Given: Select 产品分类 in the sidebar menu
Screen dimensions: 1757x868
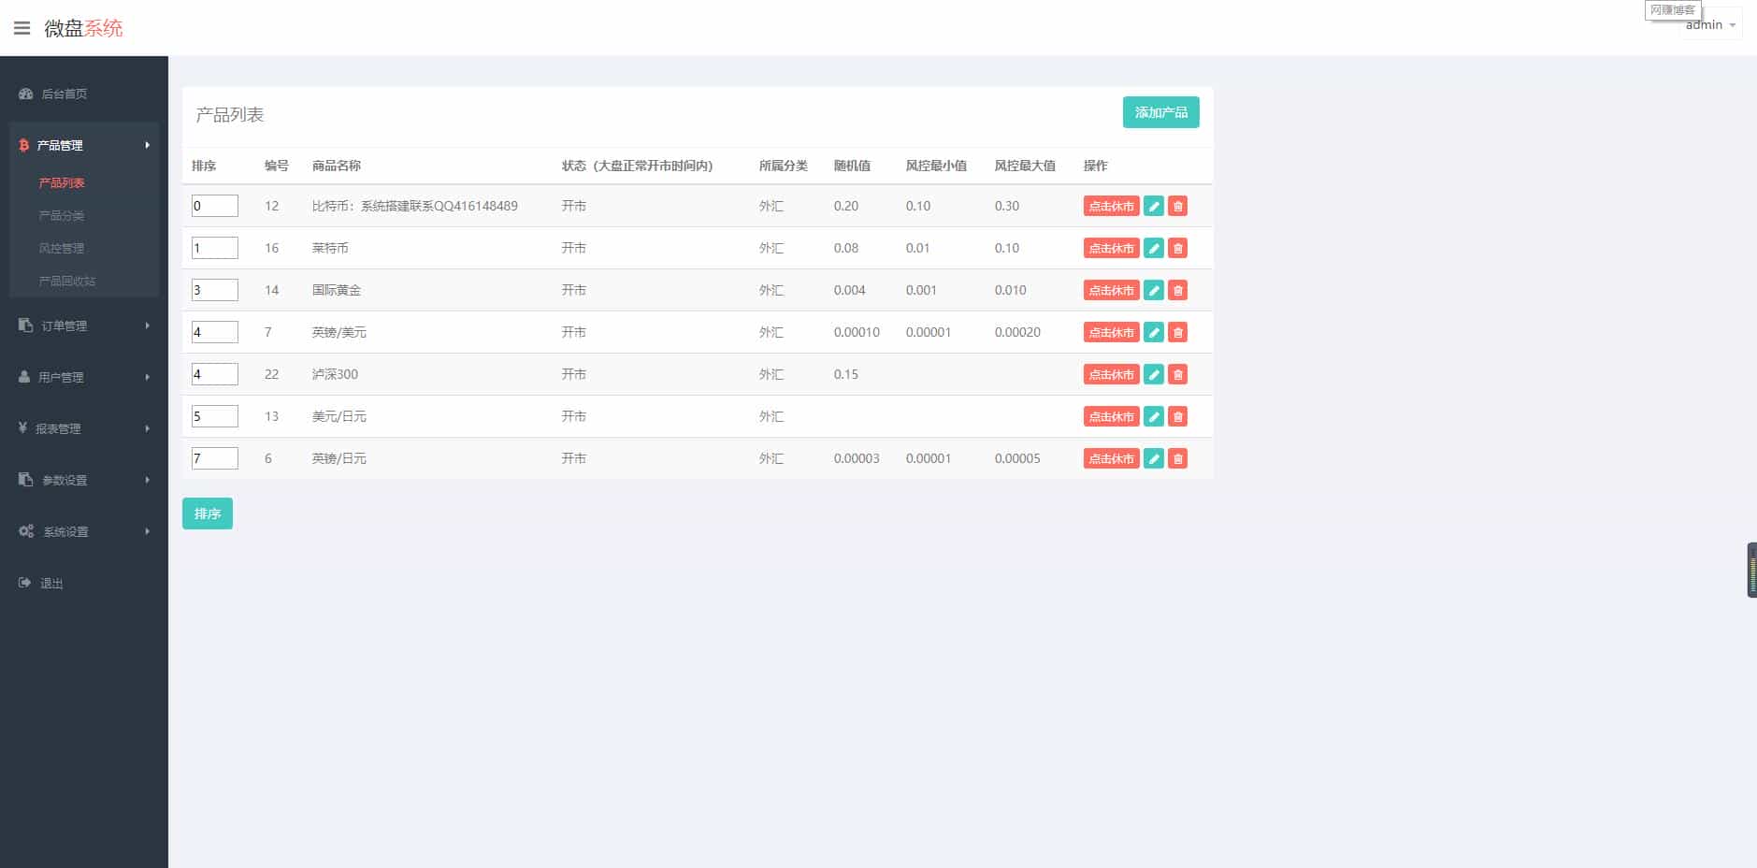Looking at the screenshot, I should click(x=62, y=215).
